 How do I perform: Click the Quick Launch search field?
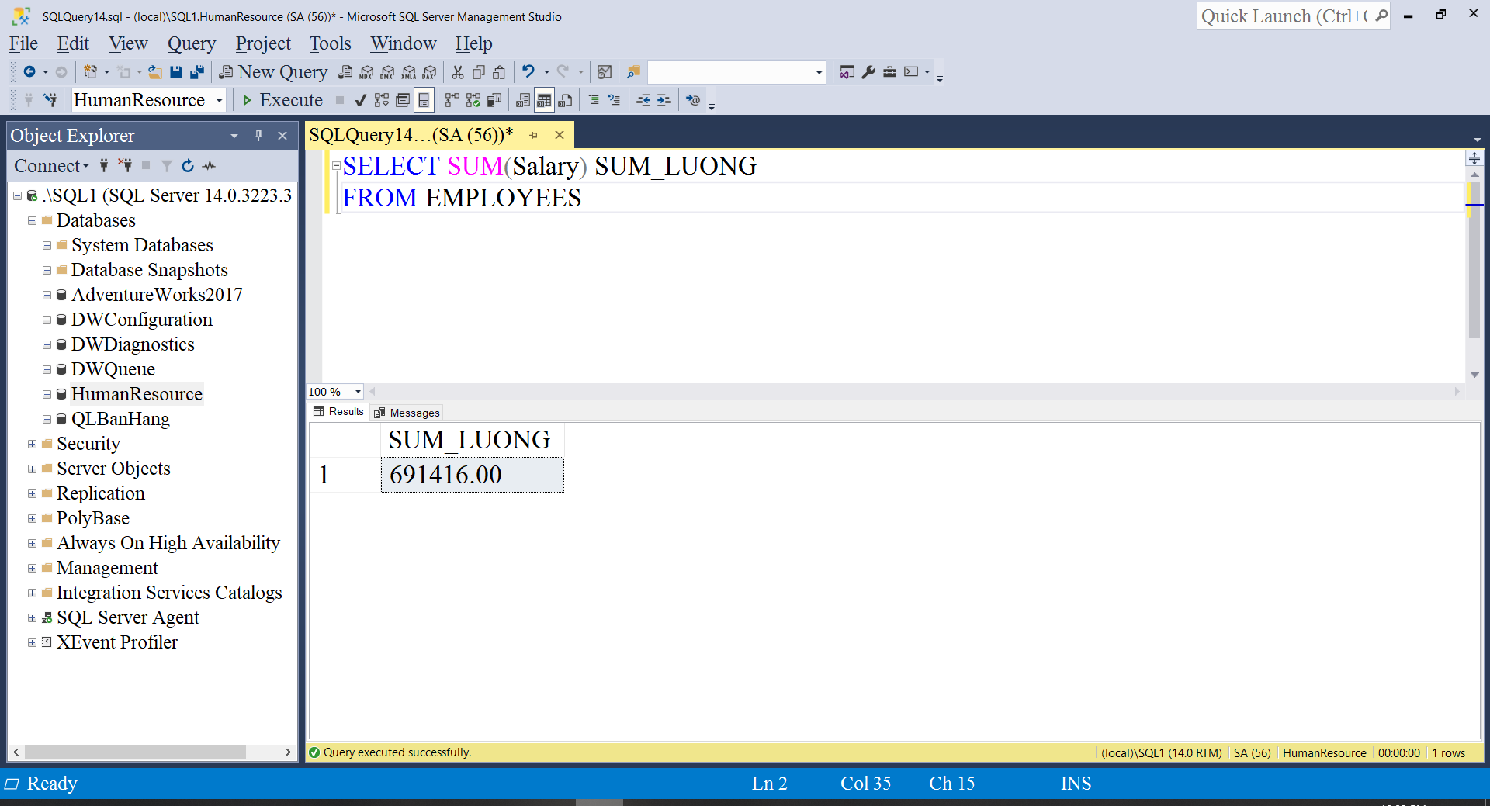point(1284,16)
